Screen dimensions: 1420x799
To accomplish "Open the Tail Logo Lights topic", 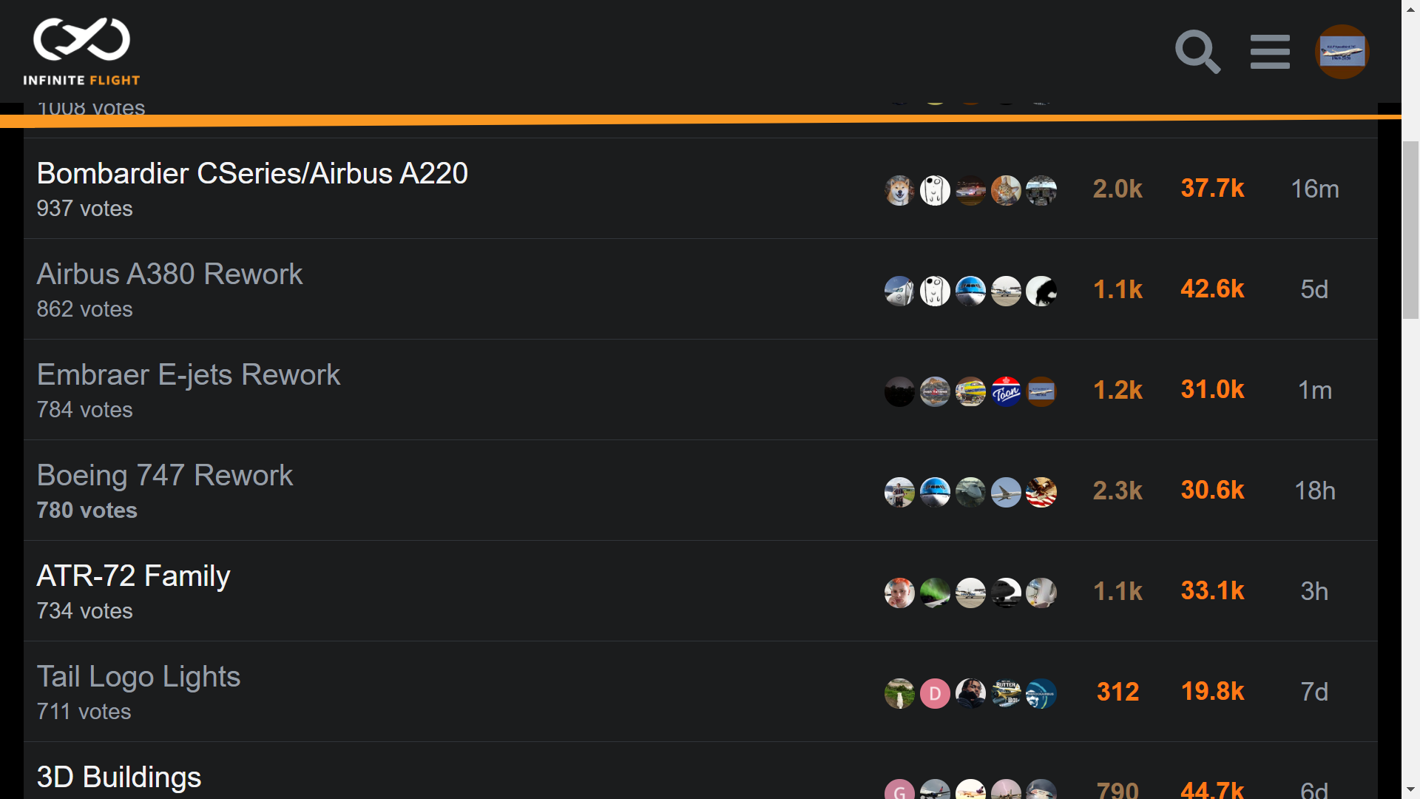I will [138, 677].
